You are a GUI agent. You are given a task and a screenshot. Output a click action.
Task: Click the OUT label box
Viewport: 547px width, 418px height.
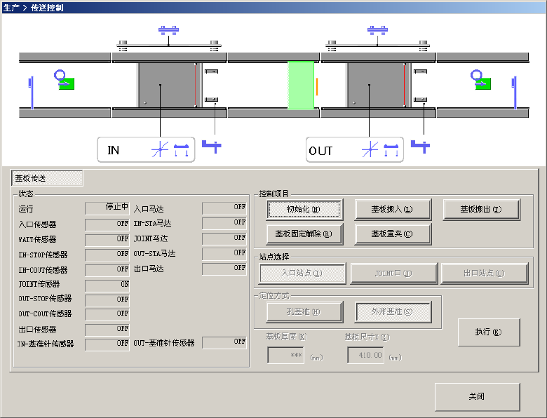click(x=355, y=149)
